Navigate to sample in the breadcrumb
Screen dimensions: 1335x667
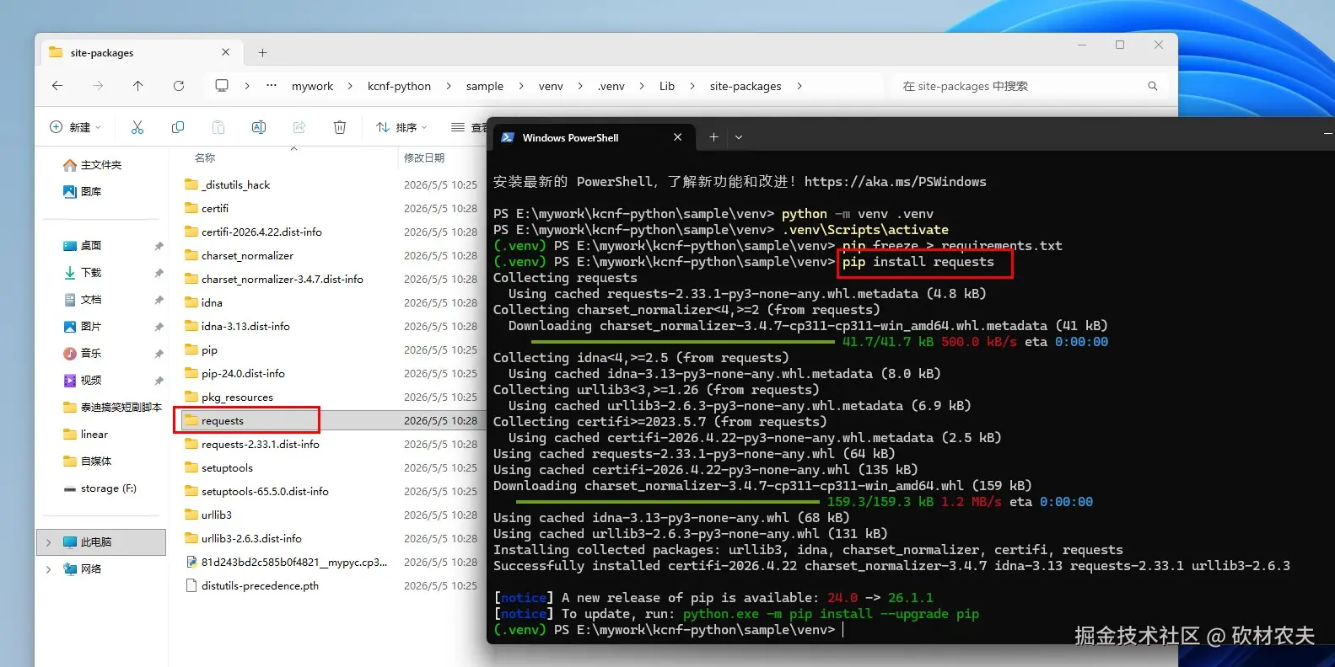485,86
